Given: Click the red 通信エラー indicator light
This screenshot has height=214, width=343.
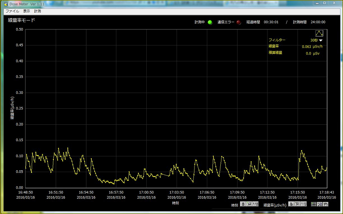Looking at the screenshot, I should pyautogui.click(x=239, y=22).
